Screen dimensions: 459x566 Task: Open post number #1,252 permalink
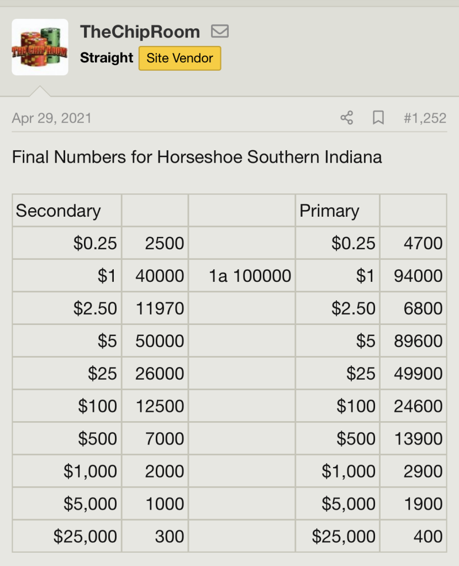[425, 118]
